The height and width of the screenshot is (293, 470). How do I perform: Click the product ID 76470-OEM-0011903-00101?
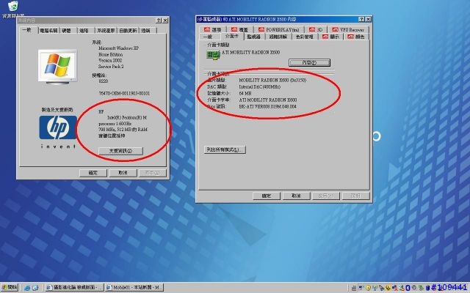click(124, 93)
